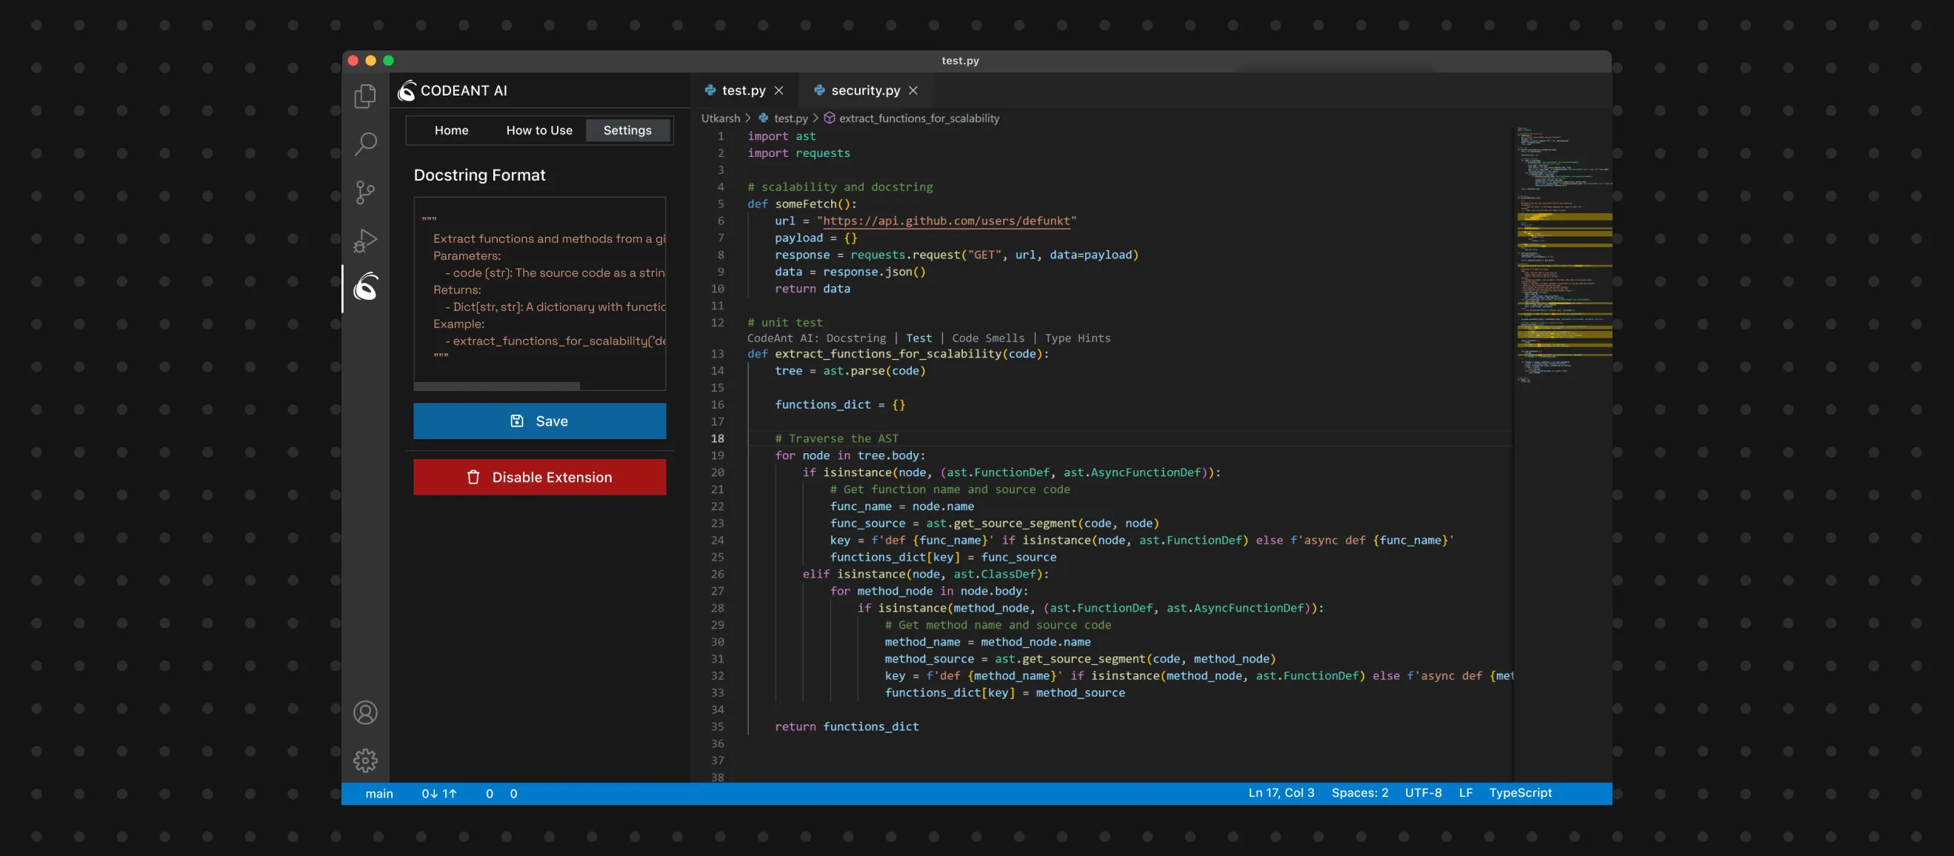Viewport: 1954px width, 856px height.
Task: Click the "functions_dict = {}" line
Action: (x=840, y=405)
